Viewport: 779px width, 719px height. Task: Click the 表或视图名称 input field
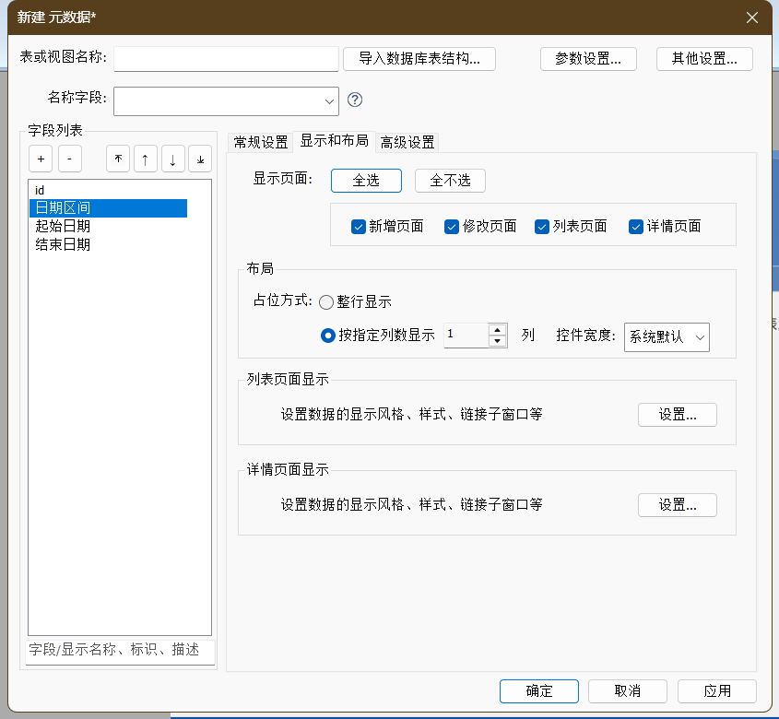[226, 59]
